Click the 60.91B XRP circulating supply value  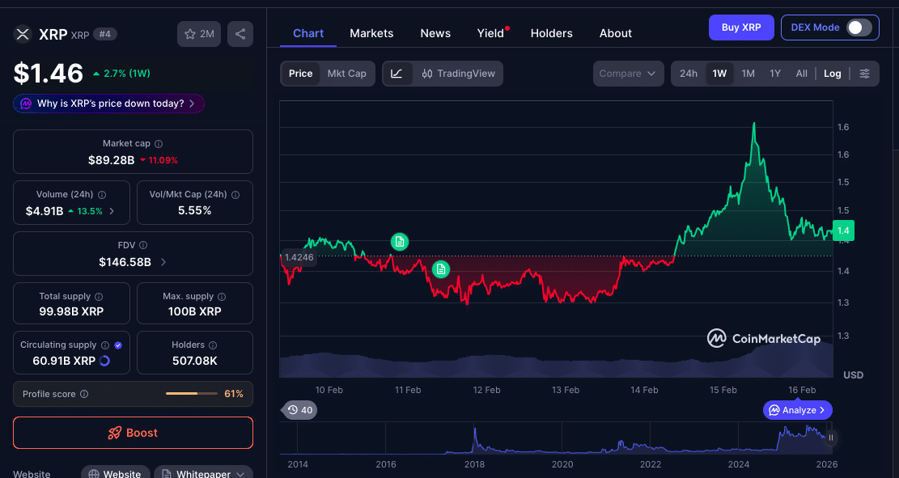pyautogui.click(x=64, y=361)
